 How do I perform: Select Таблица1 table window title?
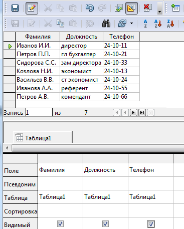[38, 138]
